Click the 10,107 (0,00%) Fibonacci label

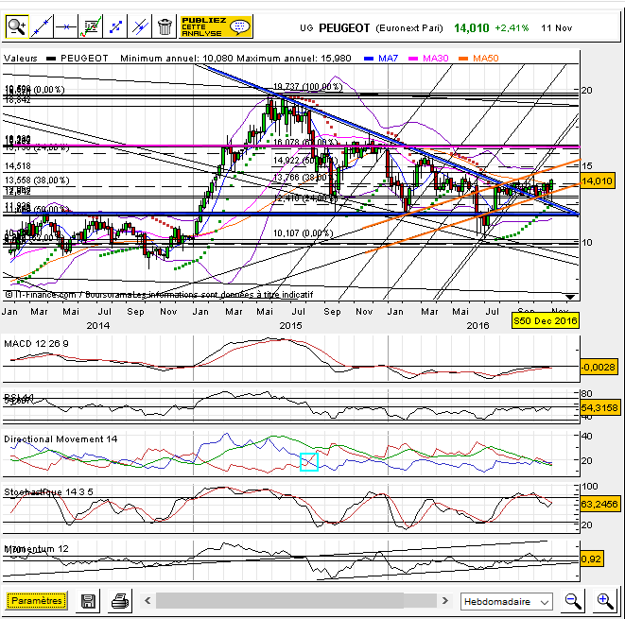303,233
